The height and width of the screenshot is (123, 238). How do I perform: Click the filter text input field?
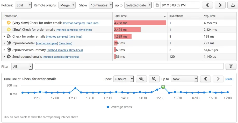point(129,67)
